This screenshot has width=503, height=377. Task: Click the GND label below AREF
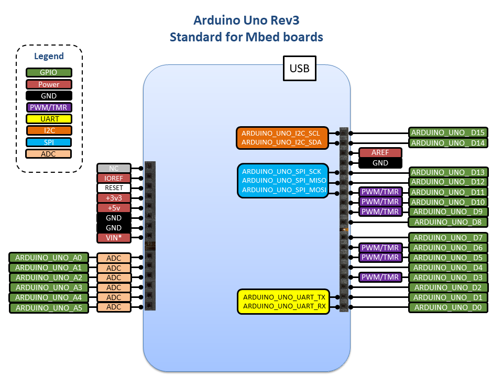click(x=380, y=163)
